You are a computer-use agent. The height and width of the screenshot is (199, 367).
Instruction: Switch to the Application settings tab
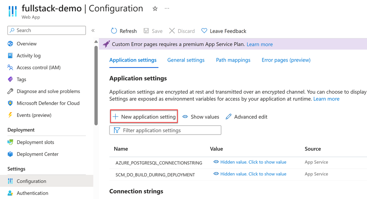(x=133, y=60)
